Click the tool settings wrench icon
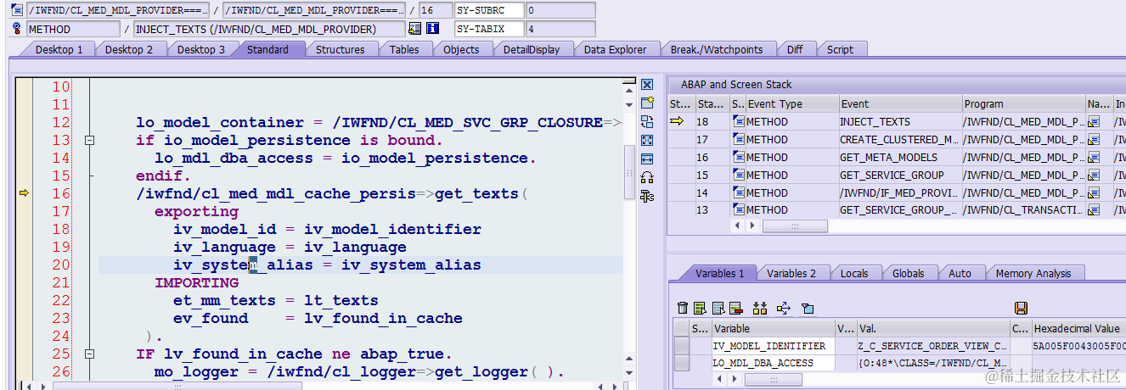1126x390 pixels. pos(647,197)
